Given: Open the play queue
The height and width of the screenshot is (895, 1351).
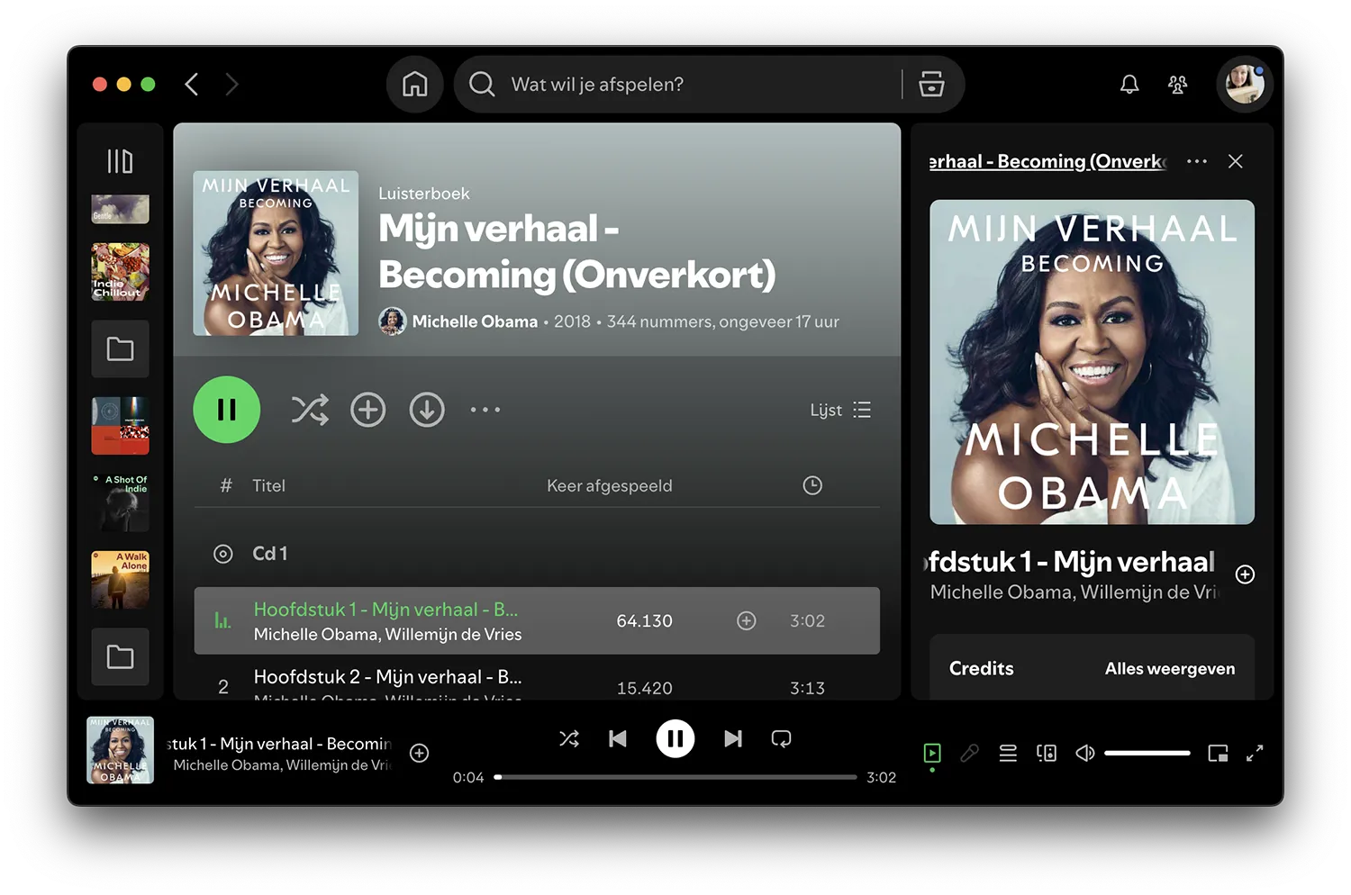Looking at the screenshot, I should 1008,753.
